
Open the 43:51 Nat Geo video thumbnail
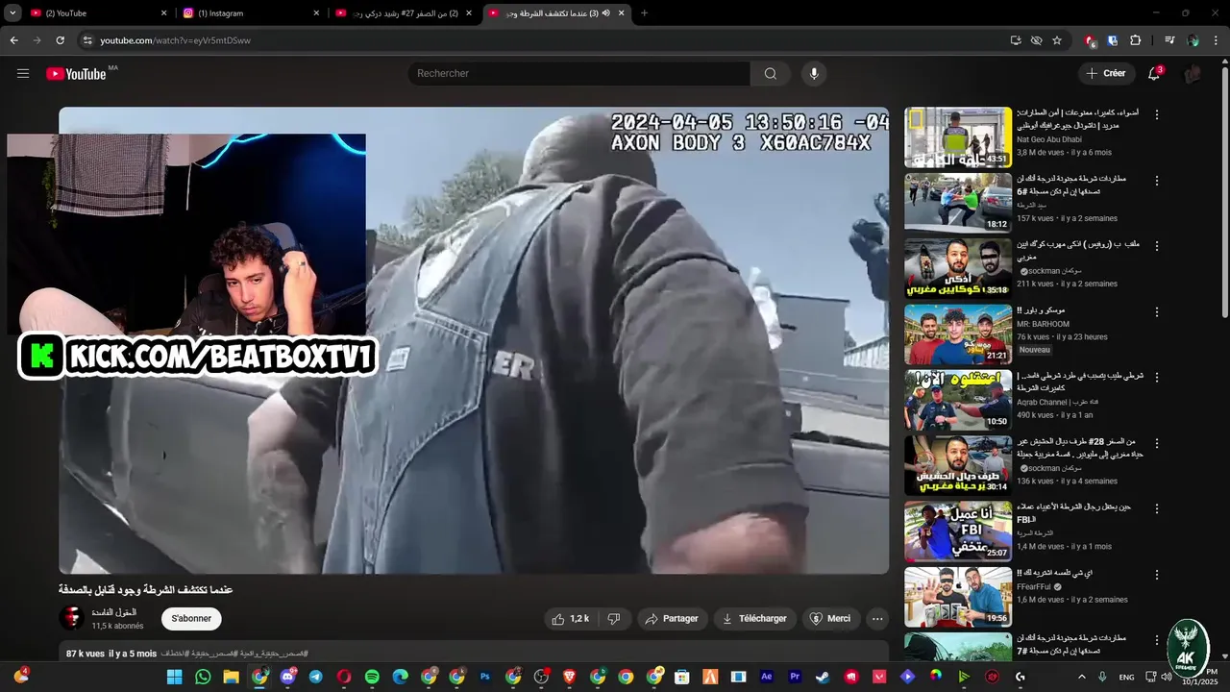(x=958, y=136)
